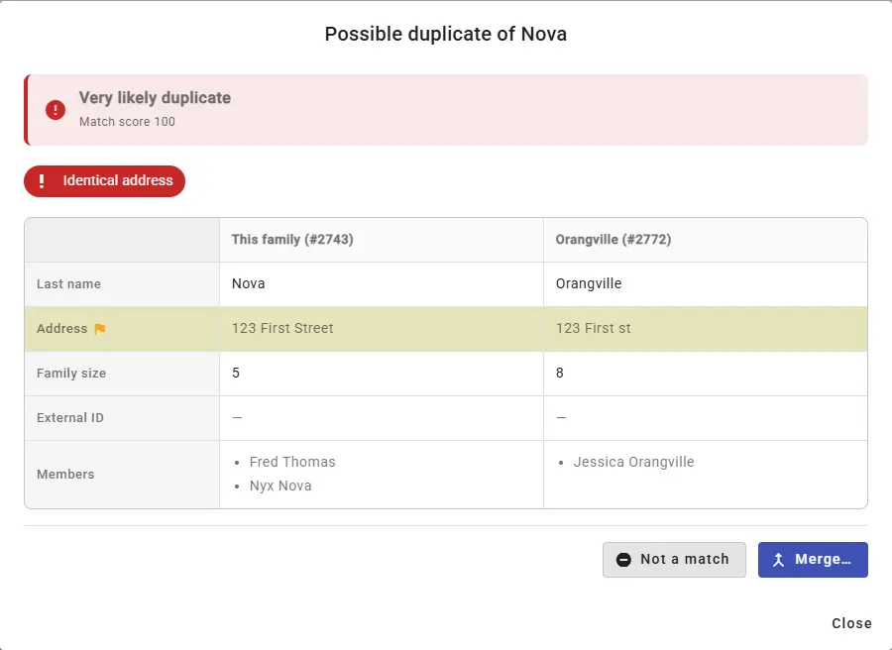Open the Merge… dialog button
This screenshot has width=892, height=650.
tap(813, 560)
